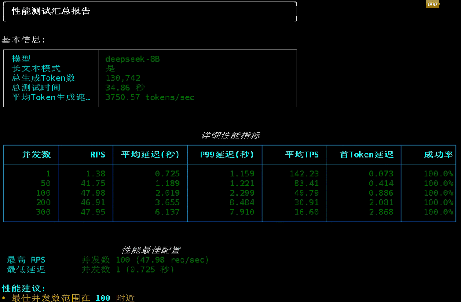Click the bullet suggesting 最佳并发数范围在 100 附近
The image size is (461, 302).
point(70,298)
